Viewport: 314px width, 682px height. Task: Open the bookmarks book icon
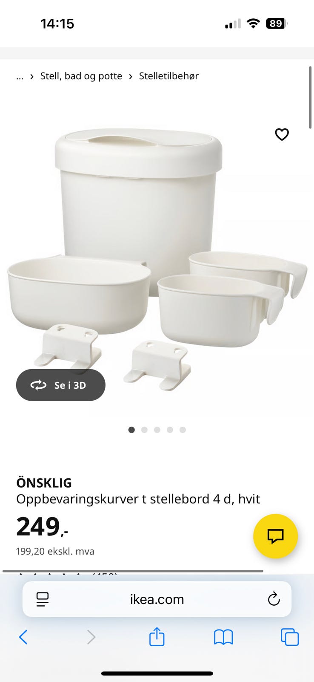click(x=223, y=637)
